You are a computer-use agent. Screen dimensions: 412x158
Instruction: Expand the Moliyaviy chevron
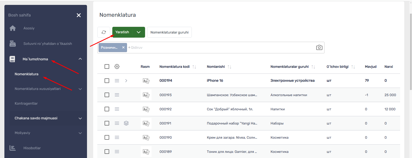click(x=80, y=133)
